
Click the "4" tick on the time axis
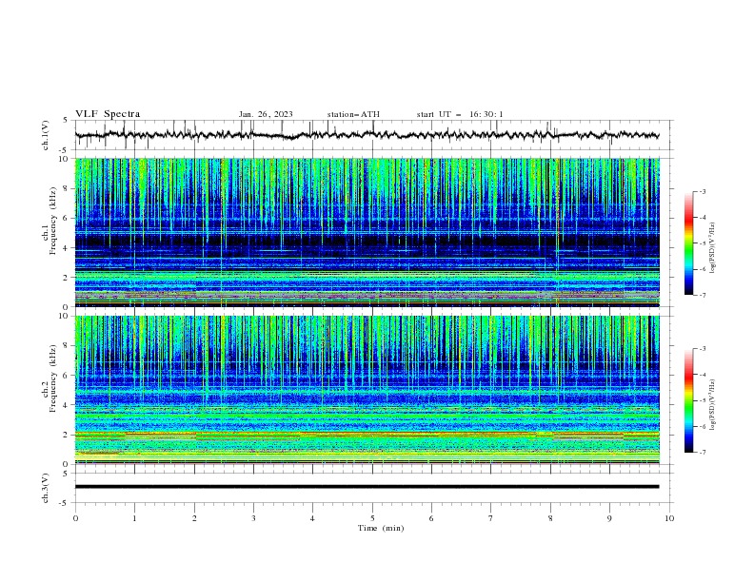tap(312, 518)
